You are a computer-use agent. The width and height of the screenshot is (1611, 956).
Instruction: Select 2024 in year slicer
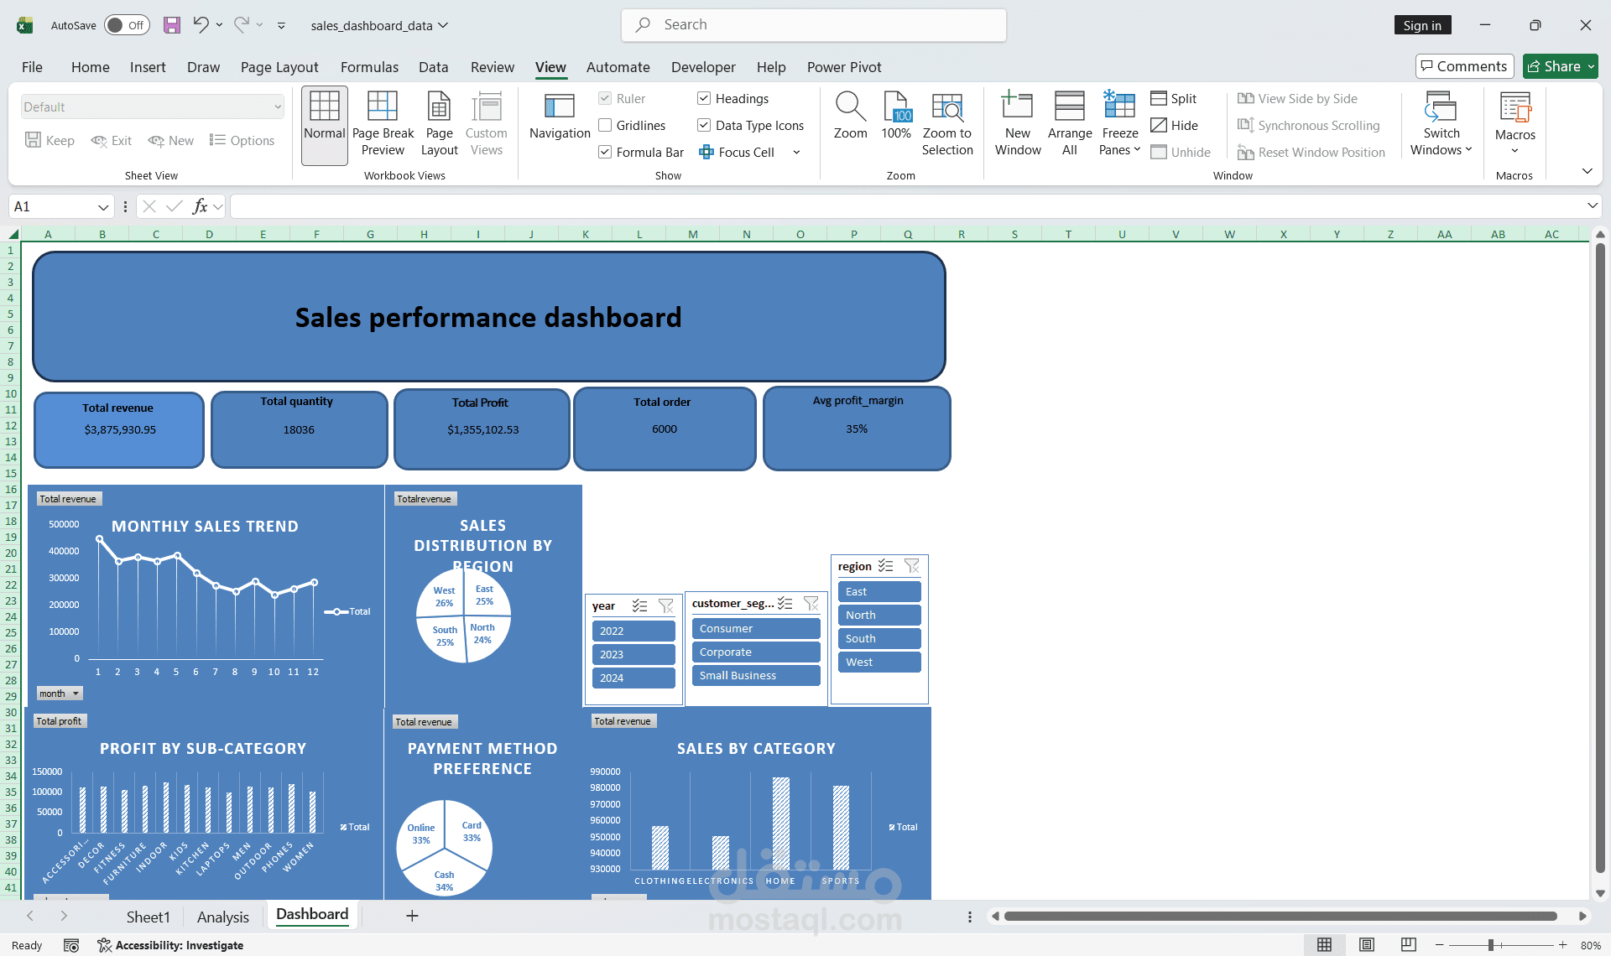[x=633, y=678]
